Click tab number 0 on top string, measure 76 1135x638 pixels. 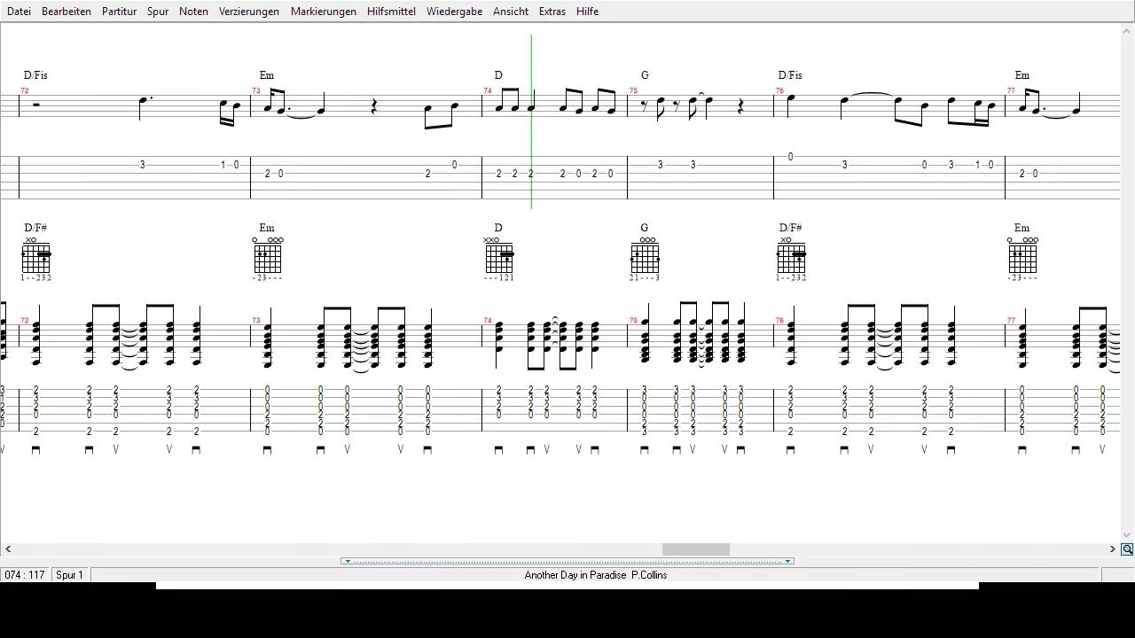pos(790,157)
